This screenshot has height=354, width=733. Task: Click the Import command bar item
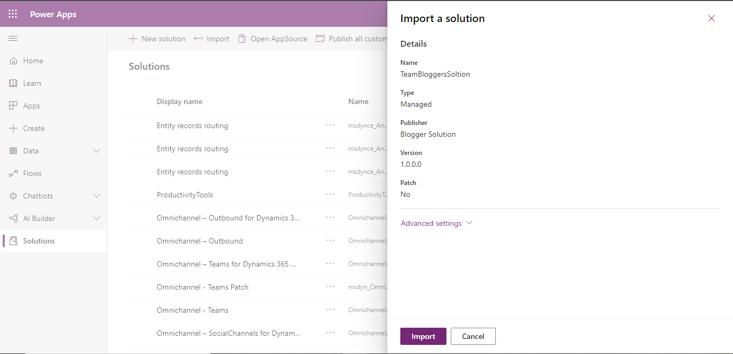211,39
